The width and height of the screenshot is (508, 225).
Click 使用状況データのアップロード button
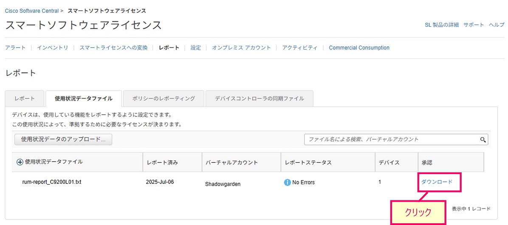point(63,140)
